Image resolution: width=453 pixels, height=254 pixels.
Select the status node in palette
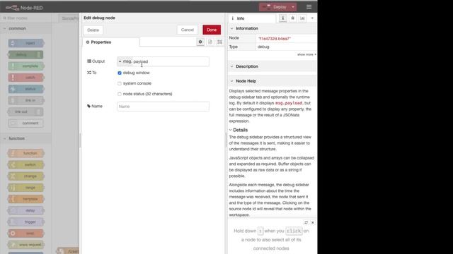26,89
